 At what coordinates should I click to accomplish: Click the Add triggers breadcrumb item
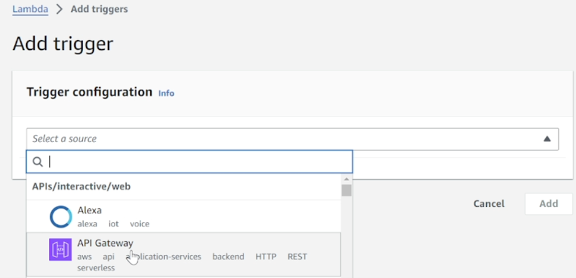click(x=99, y=9)
